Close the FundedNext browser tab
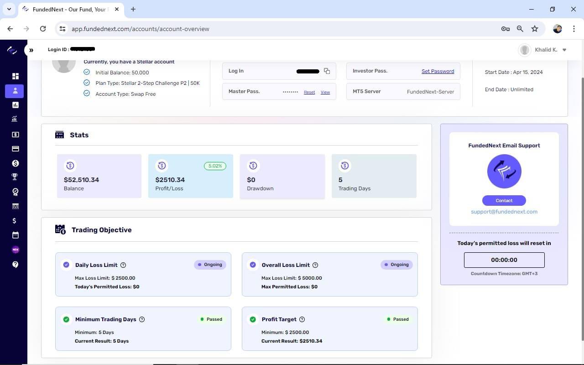Viewport: 584px width, 365px height. (x=117, y=9)
